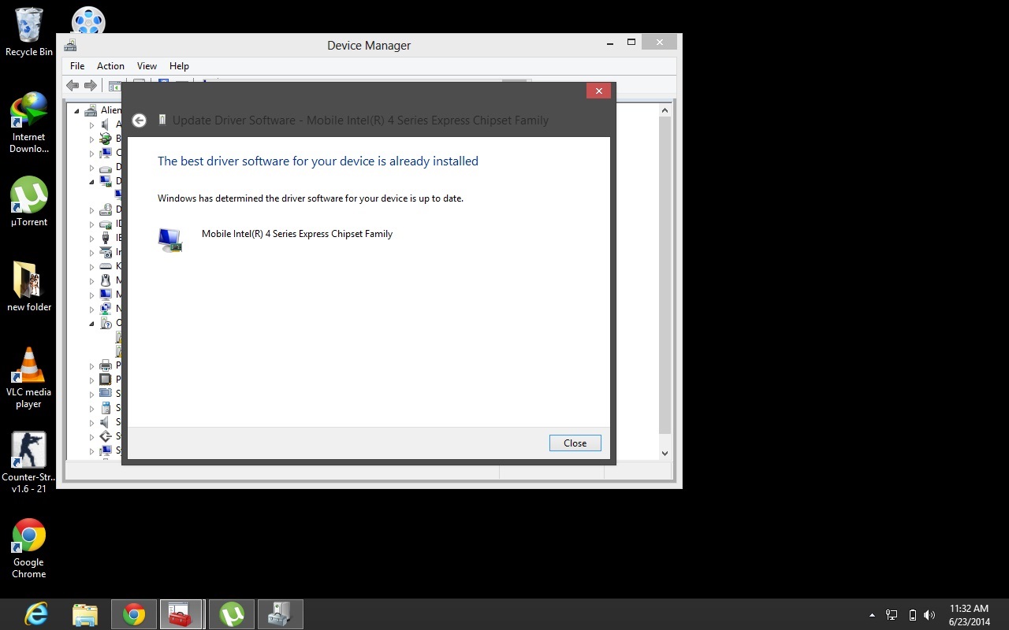Expand the arrow beside the Bluetooth icon
1009x630 pixels.
tap(91, 139)
